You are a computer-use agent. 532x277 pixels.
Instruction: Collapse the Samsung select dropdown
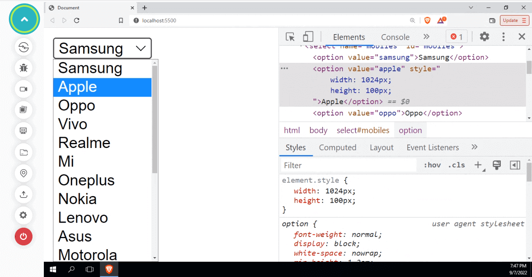coord(102,48)
